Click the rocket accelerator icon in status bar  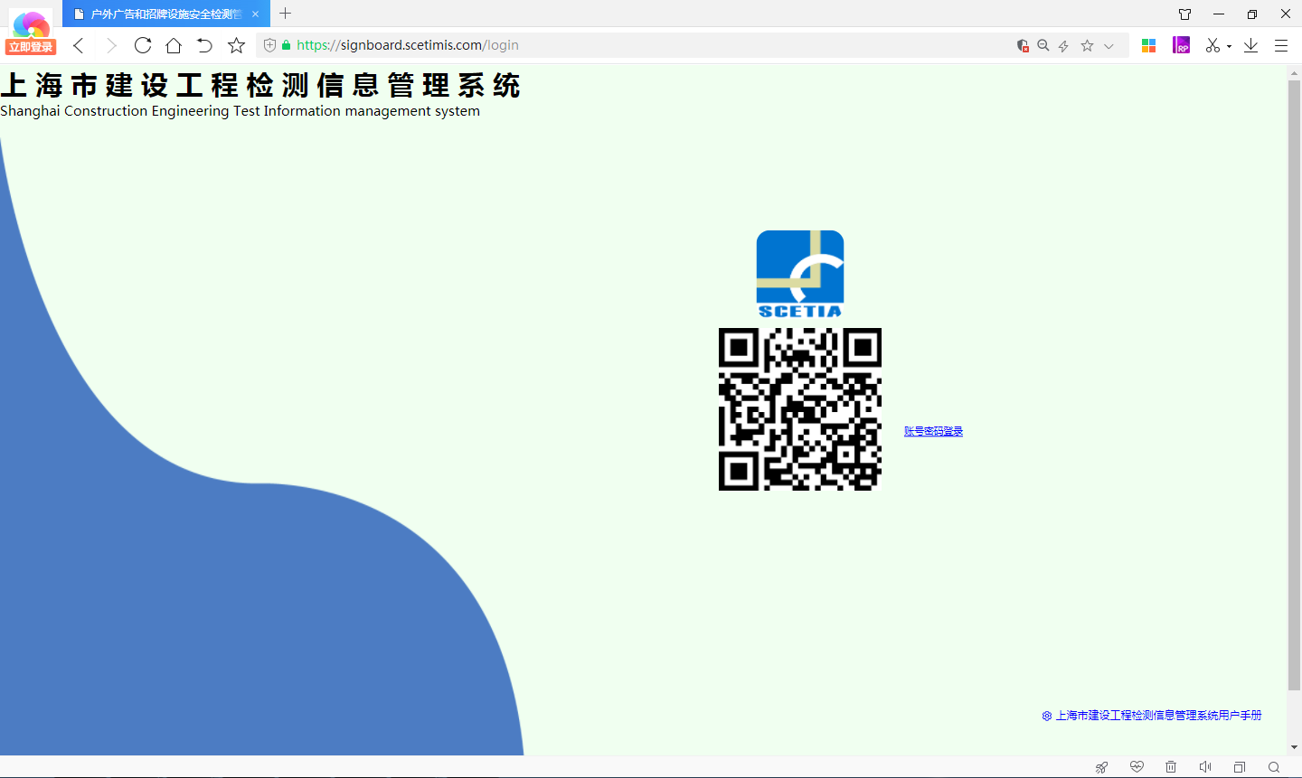coord(1101,767)
